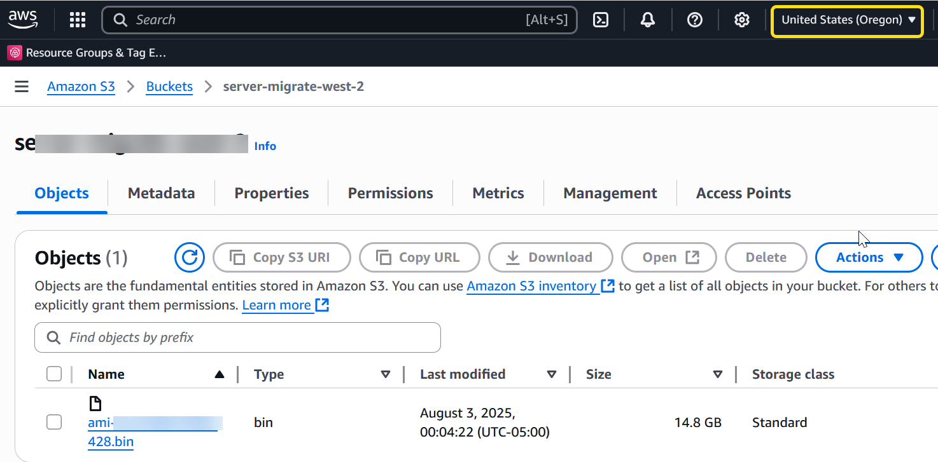Sort objects by Size column arrow
938x462 pixels.
(717, 374)
